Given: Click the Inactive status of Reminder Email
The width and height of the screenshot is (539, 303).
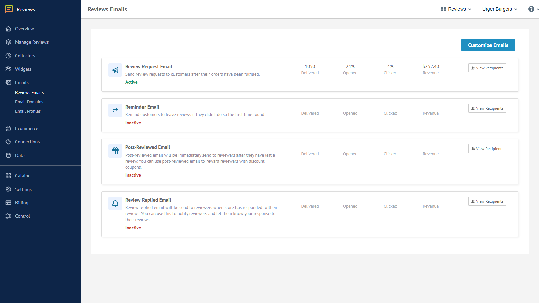Looking at the screenshot, I should pyautogui.click(x=133, y=123).
